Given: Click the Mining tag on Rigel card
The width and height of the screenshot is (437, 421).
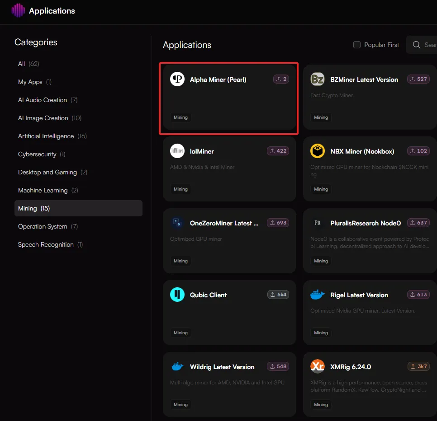Looking at the screenshot, I should tap(321, 332).
